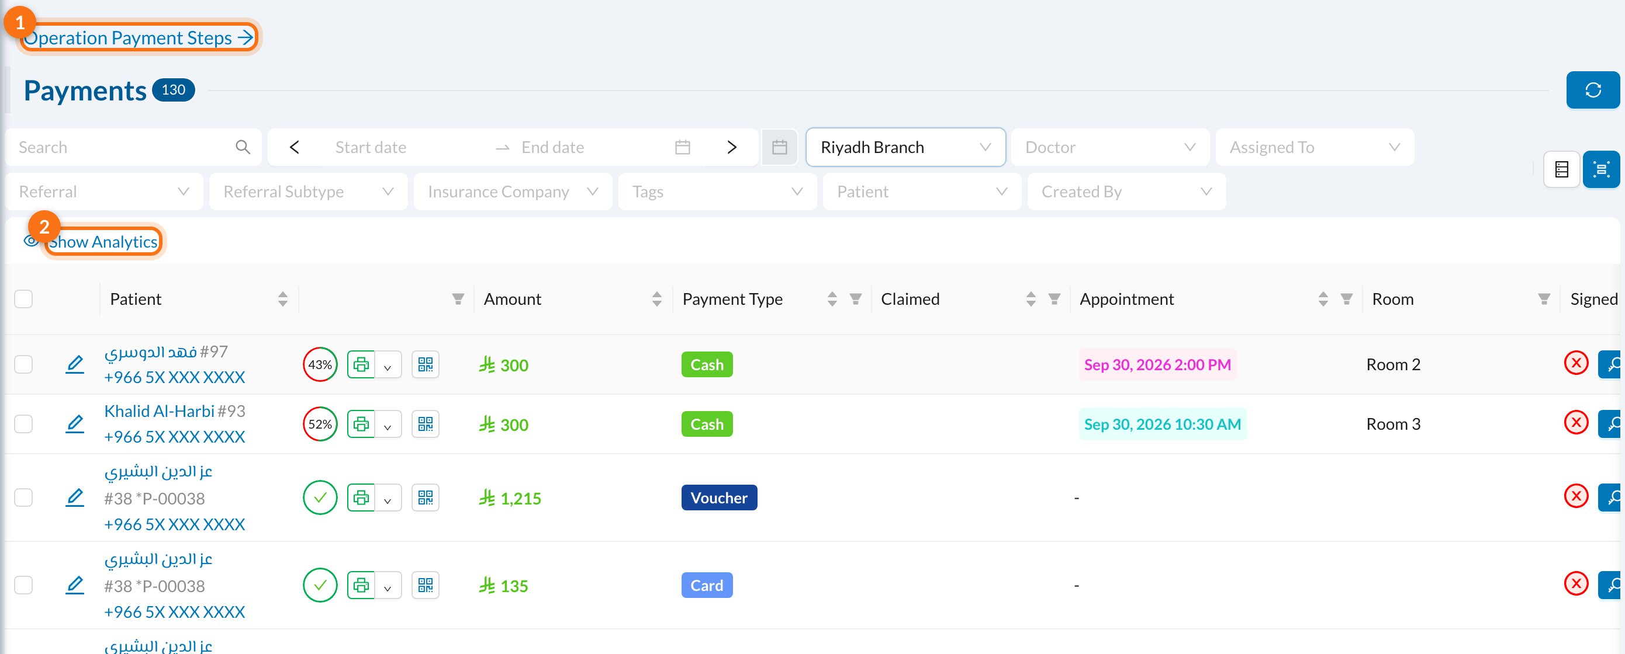
Task: Show the analytics panel
Action: coord(103,242)
